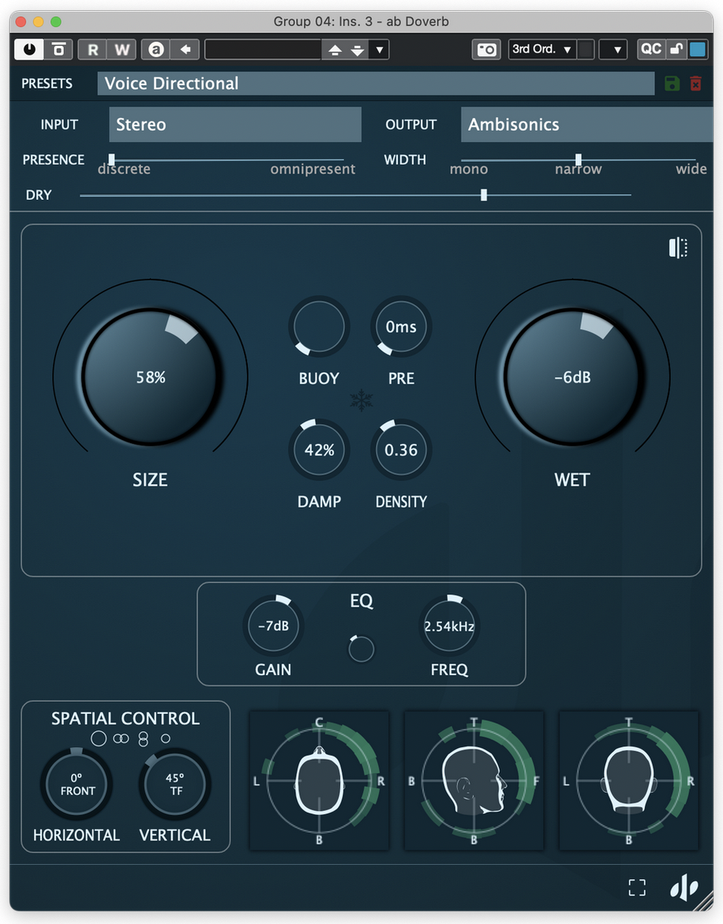
Task: Click the audio brewers logo icon
Action: click(x=684, y=888)
